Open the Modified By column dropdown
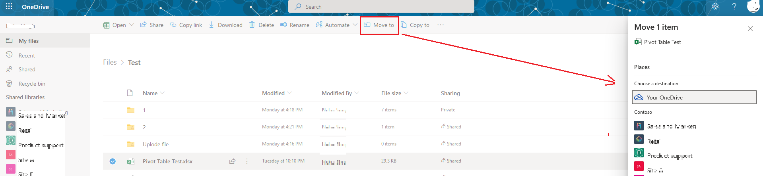Viewport: 763px width, 176px height. click(x=357, y=93)
